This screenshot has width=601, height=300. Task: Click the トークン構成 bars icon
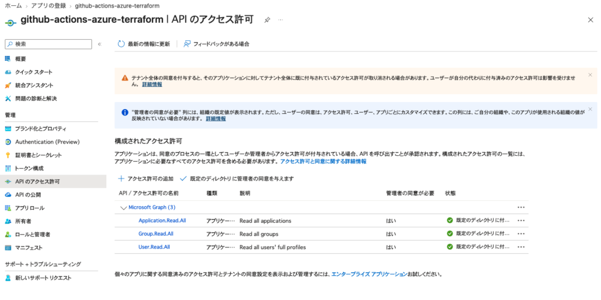point(8,168)
